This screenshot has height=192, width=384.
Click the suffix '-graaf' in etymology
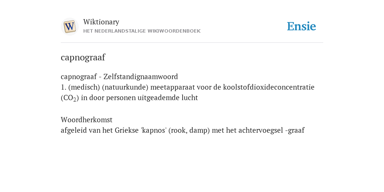(295, 130)
